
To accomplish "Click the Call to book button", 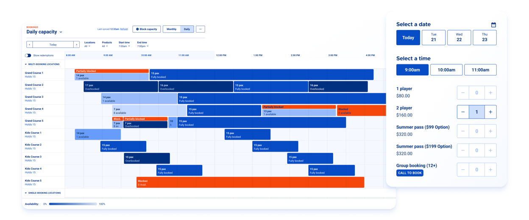I will (410, 173).
